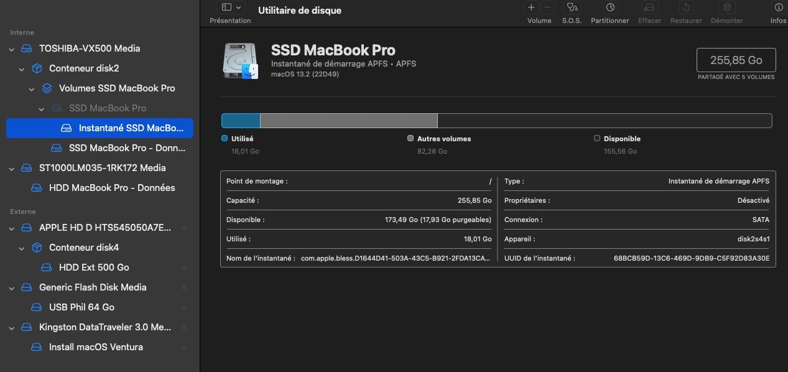Collapse the greyed SSD MacBook Pro chevron

[x=42, y=108]
